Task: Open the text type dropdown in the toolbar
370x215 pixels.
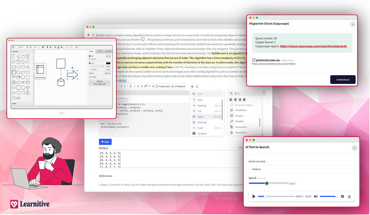Action: point(123,86)
